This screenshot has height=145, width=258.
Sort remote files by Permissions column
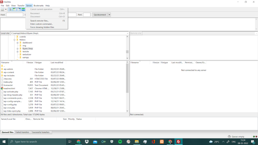tap(189, 62)
